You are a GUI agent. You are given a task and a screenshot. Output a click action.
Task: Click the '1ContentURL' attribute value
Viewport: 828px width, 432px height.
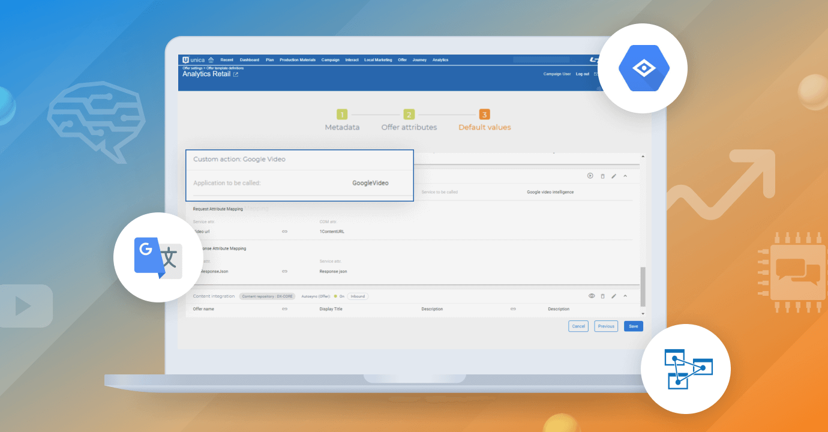click(x=332, y=231)
